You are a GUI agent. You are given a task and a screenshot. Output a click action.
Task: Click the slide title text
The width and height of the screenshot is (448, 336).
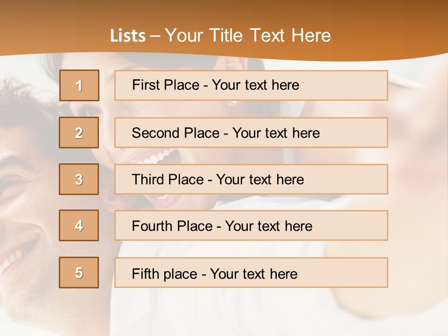pyautogui.click(x=220, y=35)
